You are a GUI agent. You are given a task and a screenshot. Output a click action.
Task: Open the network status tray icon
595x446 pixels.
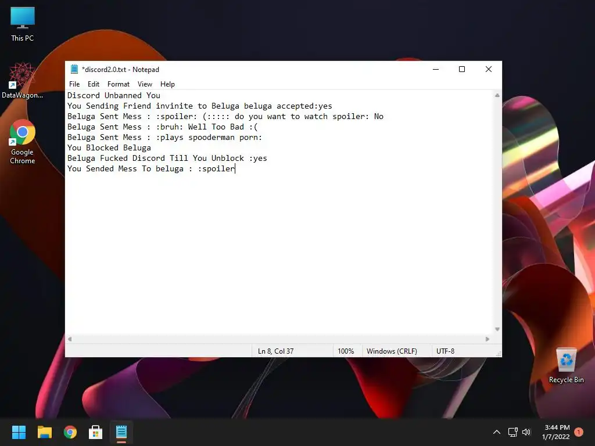coord(512,432)
